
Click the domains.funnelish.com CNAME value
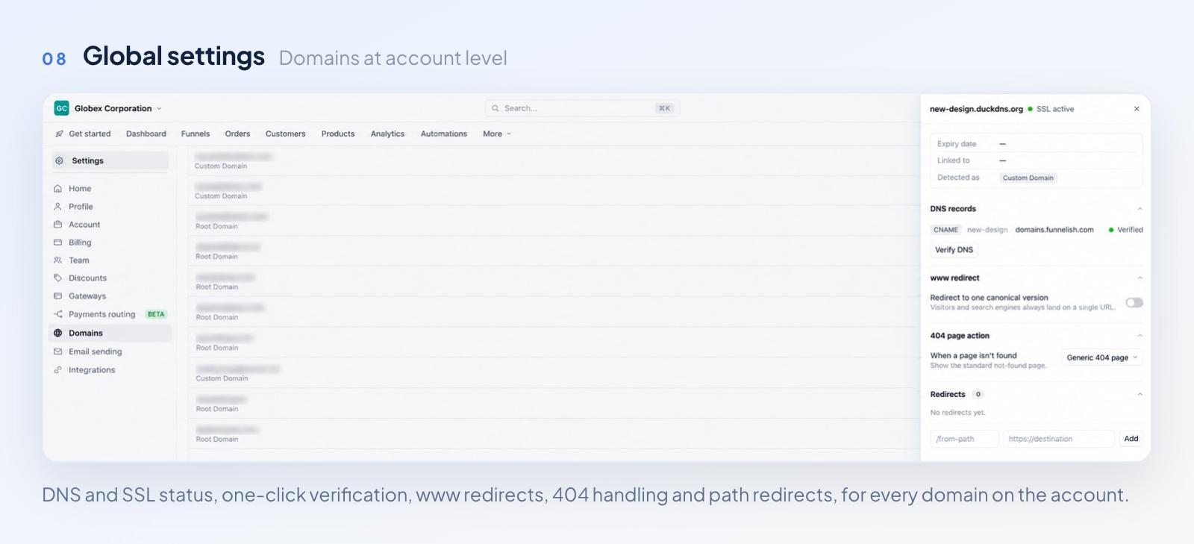coord(1054,230)
